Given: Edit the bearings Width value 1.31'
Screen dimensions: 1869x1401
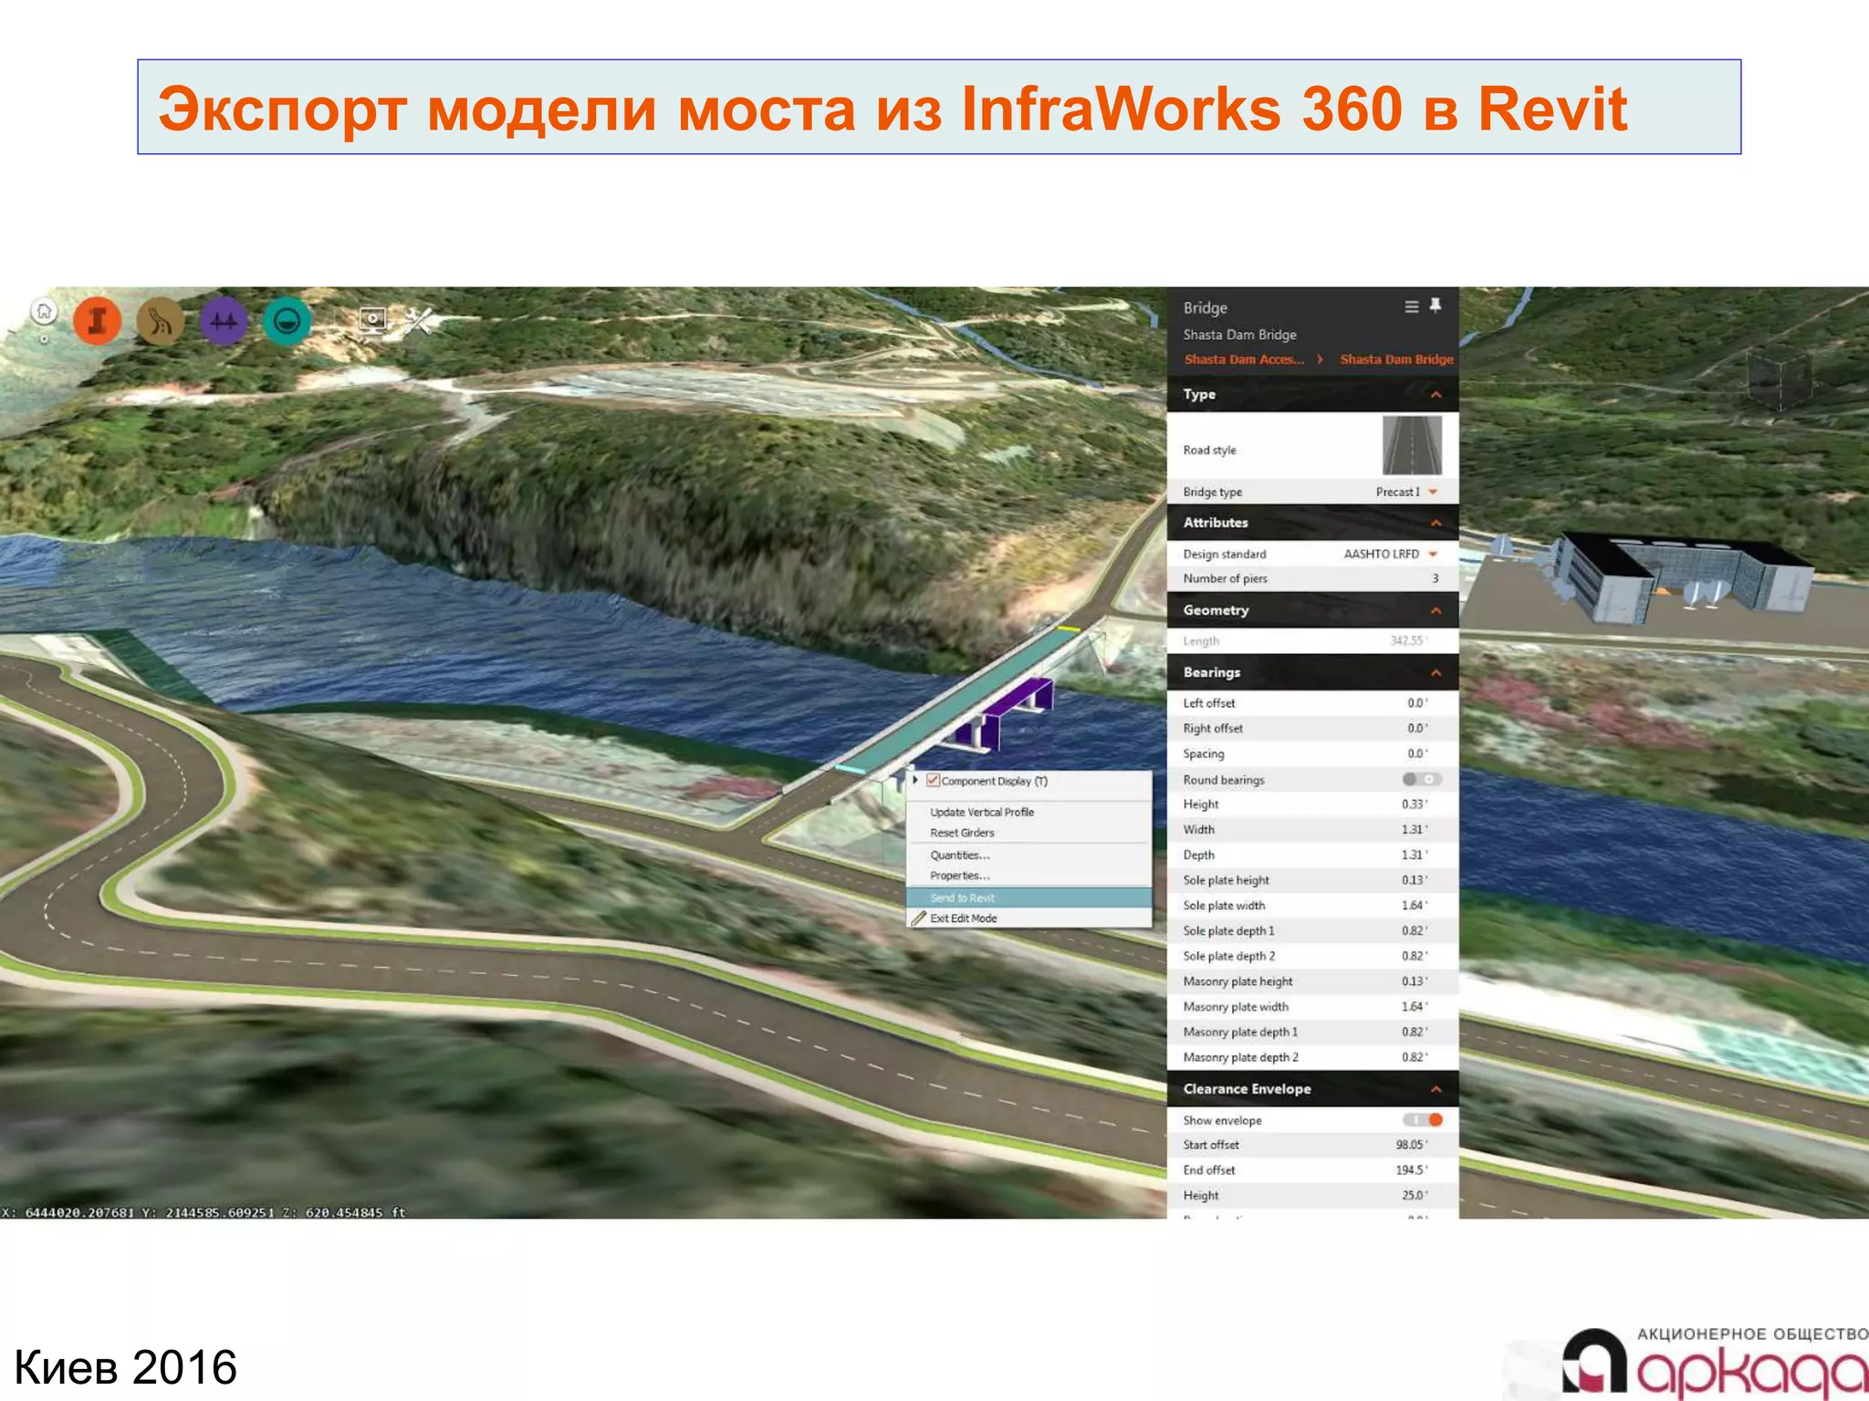Looking at the screenshot, I should [x=1415, y=830].
